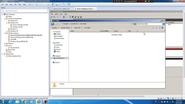Viewport: 185px width, 104px height.
Task: Open the address bar history dropdown
Action: click(x=132, y=24)
